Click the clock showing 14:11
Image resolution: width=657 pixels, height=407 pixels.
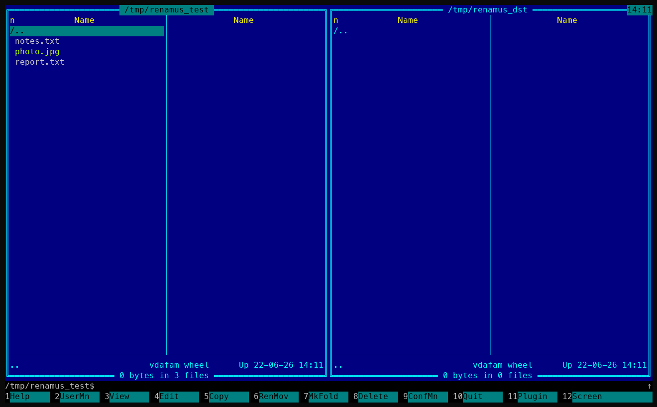(640, 10)
